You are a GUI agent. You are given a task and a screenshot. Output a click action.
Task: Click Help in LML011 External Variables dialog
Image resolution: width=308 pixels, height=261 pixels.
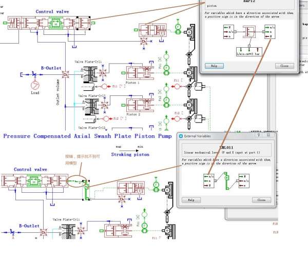(190, 200)
